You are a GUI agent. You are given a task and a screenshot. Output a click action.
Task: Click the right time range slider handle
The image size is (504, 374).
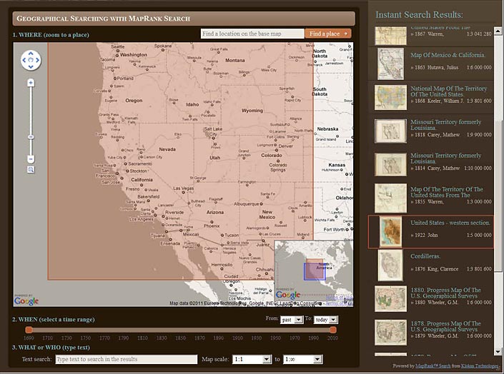pyautogui.click(x=332, y=330)
